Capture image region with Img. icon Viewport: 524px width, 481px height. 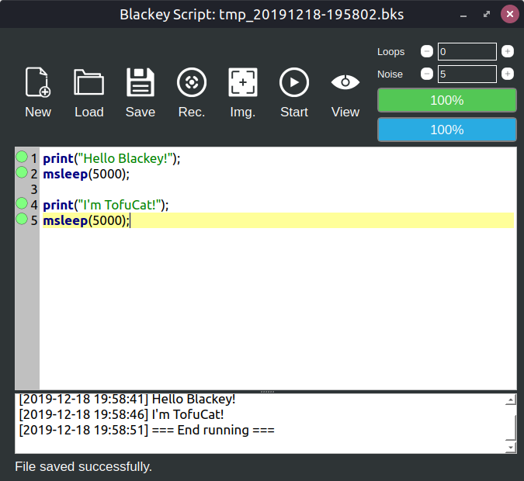(243, 82)
